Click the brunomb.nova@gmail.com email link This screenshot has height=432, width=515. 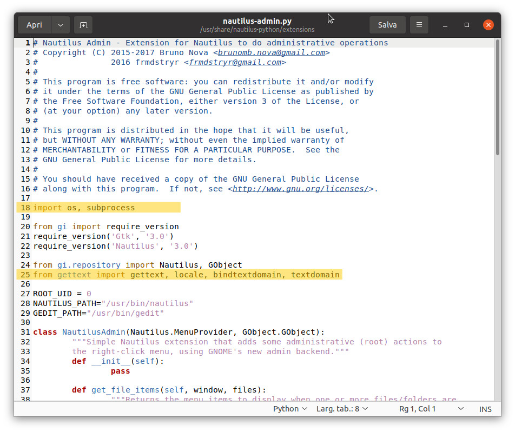coord(272,52)
